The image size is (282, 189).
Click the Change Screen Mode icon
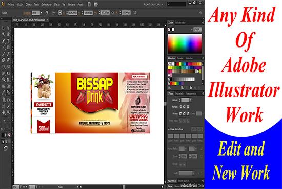6,148
